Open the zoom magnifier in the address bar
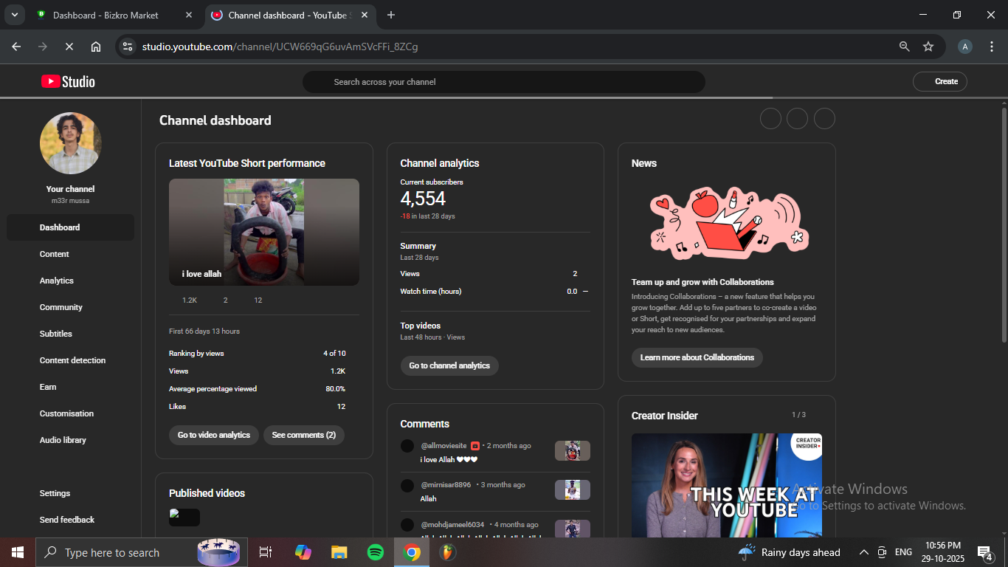 904,47
